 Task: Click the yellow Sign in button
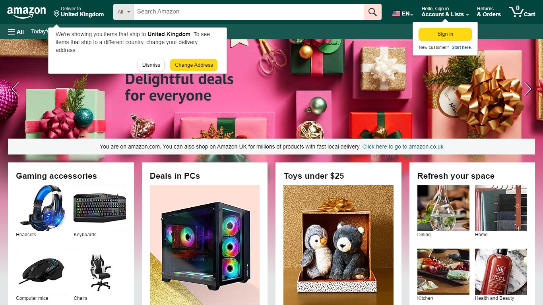[x=445, y=34]
